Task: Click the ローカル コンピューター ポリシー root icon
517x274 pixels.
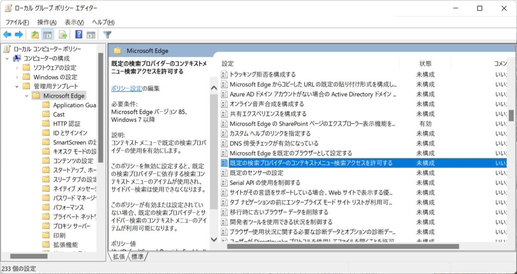Action: click(x=7, y=49)
